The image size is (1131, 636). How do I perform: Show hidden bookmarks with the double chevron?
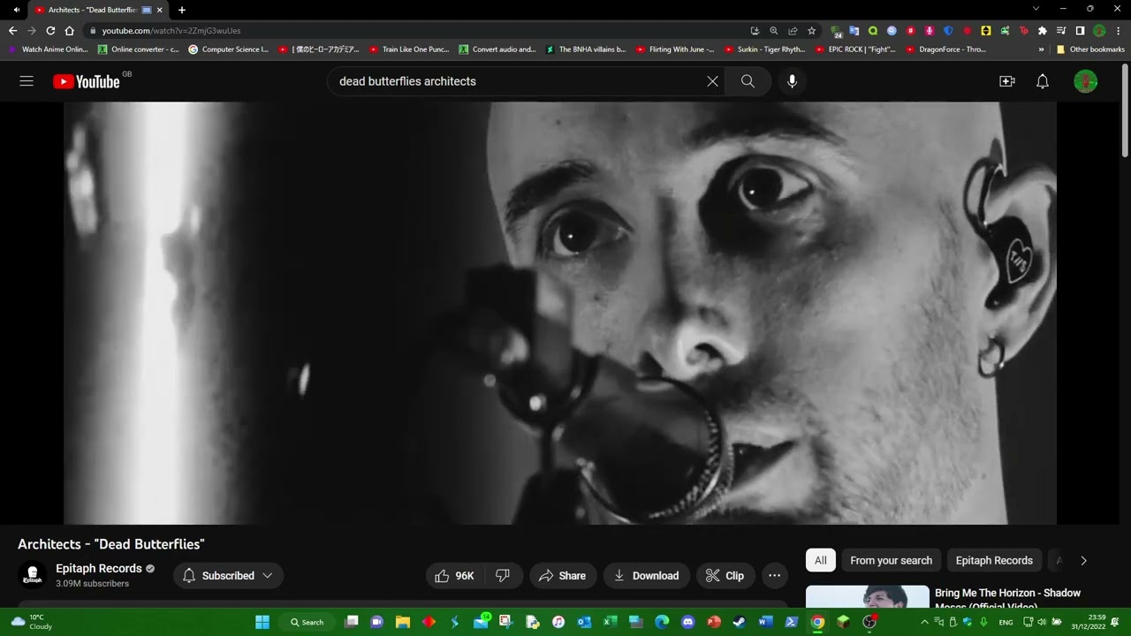[1042, 49]
